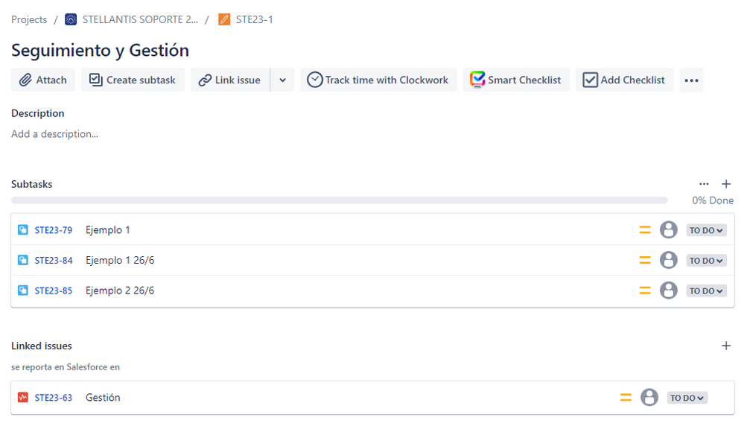Click the Clockwork clock icon
Image resolution: width=744 pixels, height=438 pixels.
point(315,80)
